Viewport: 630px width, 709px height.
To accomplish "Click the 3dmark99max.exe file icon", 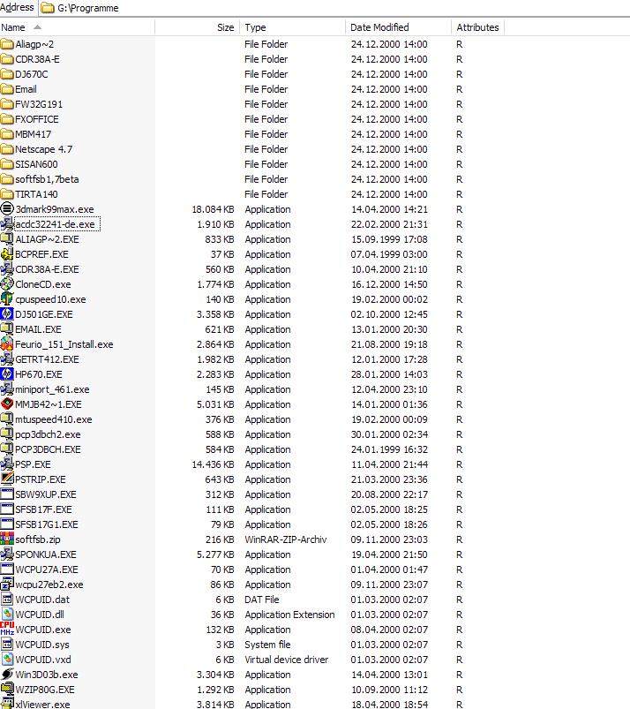I will tap(7, 209).
